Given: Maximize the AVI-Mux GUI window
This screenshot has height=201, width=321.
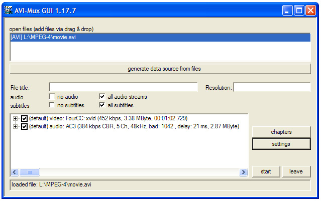Looking at the screenshot, I should coord(299,10).
